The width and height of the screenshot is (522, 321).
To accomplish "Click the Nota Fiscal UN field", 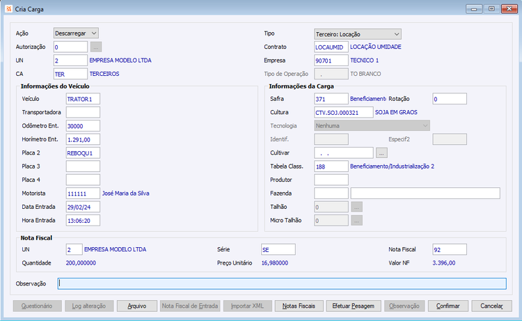I will coord(74,249).
